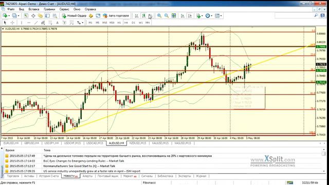Screen dimensions: 329x185
Task: Tile chart windows icon
Action: coord(174,16)
